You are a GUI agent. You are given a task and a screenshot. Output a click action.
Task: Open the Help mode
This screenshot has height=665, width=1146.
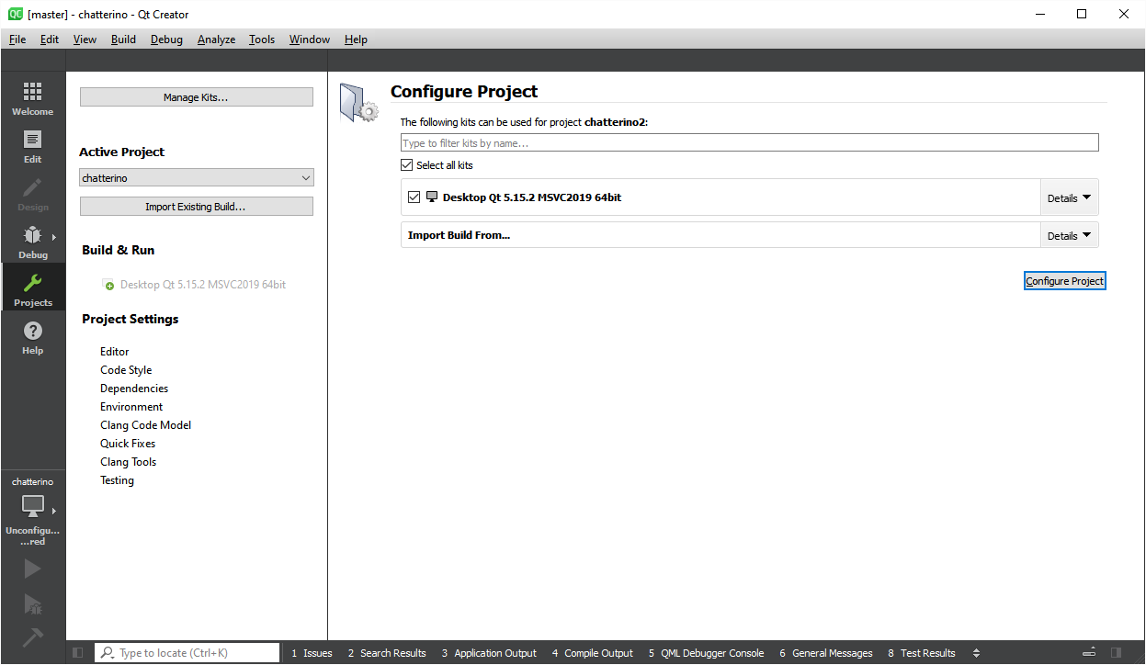32,338
